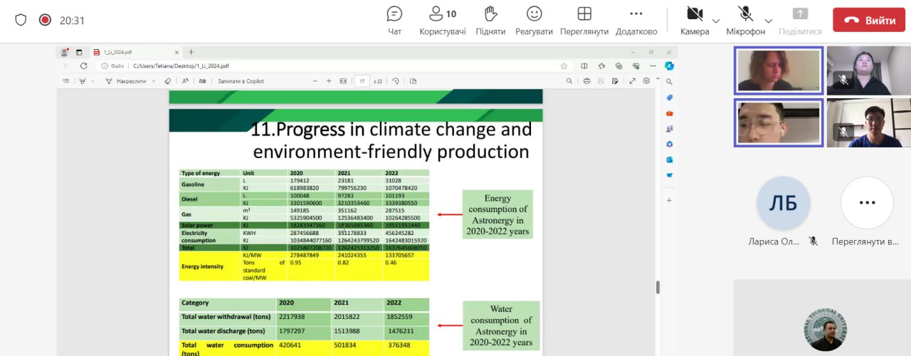
Task: Toggle the Камера video on
Action: pos(695,21)
